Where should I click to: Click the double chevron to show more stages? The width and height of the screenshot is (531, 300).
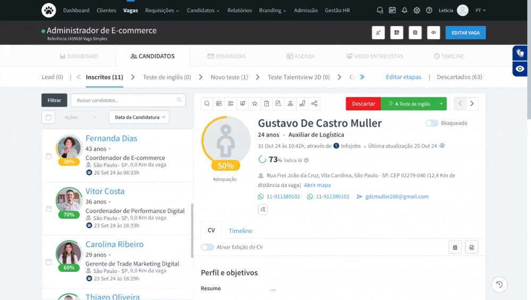click(x=362, y=77)
